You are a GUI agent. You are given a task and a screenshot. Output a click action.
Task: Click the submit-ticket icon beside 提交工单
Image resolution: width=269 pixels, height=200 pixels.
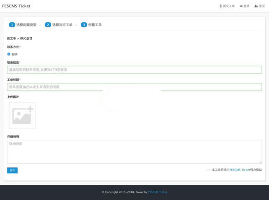(x=221, y=6)
